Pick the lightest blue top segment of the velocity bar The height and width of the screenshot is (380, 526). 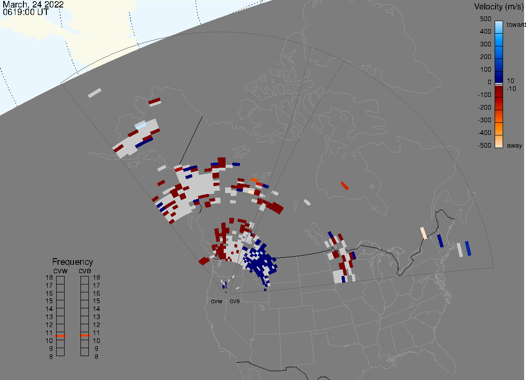point(499,27)
